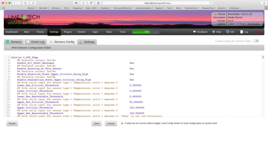This screenshot has height=148, width=268.
Task: Expand the Programming bookmarks folder
Action: [208, 8]
